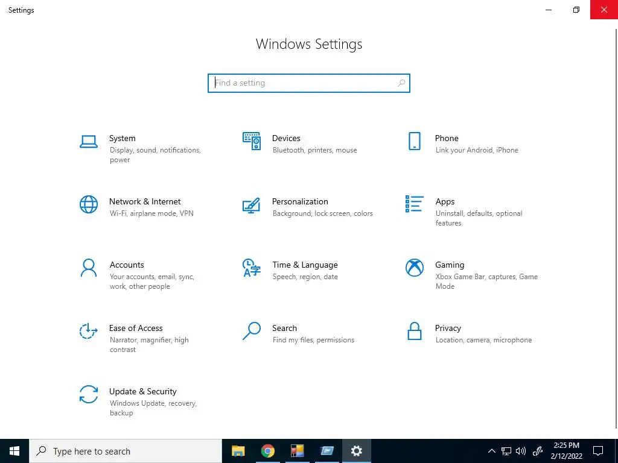618x463 pixels.
Task: Open Ease of Access title link
Action: click(x=136, y=329)
